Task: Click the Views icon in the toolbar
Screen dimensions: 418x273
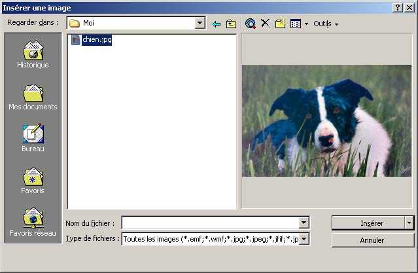Action: (296, 24)
